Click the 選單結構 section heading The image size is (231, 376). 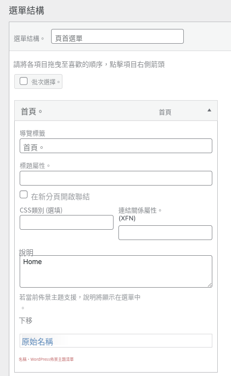(27, 10)
